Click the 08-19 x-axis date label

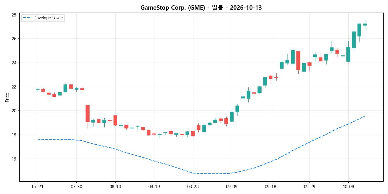154,186
